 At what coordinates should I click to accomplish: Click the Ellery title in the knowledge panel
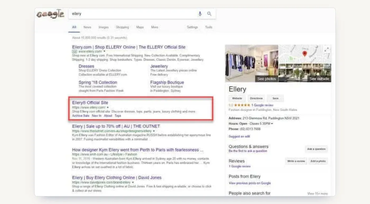(x=237, y=89)
